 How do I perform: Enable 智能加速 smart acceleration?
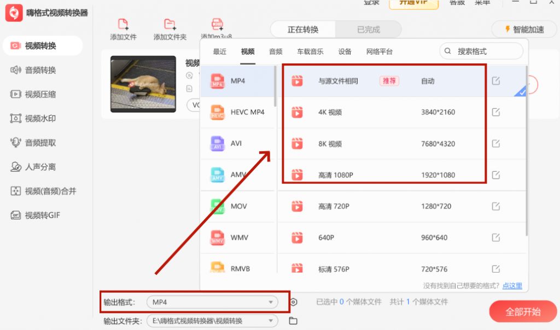[522, 30]
